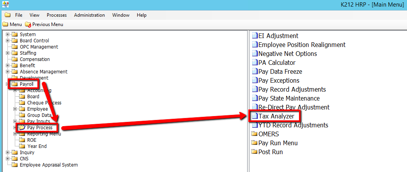Expand the System tree node
The height and width of the screenshot is (172, 407).
7,35
